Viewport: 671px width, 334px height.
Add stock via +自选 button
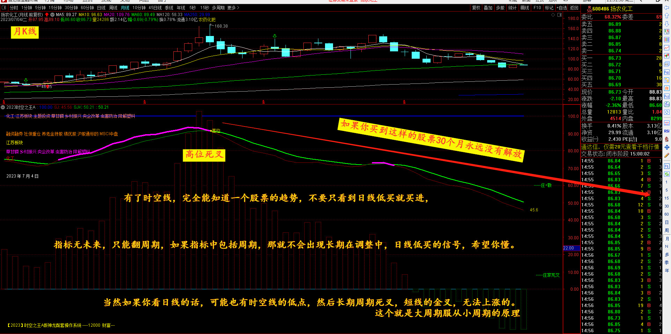point(562,8)
